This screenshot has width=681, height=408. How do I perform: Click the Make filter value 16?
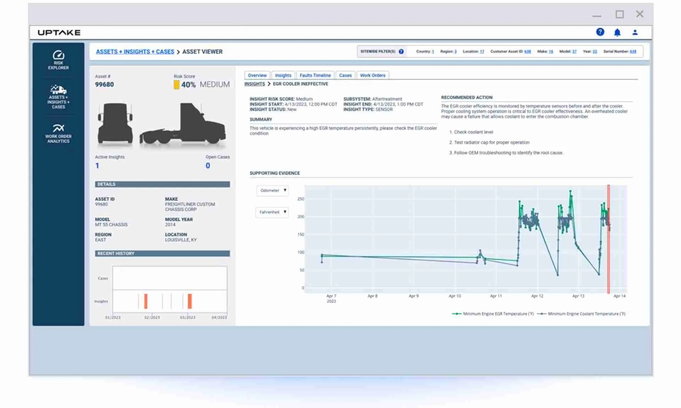[551, 52]
